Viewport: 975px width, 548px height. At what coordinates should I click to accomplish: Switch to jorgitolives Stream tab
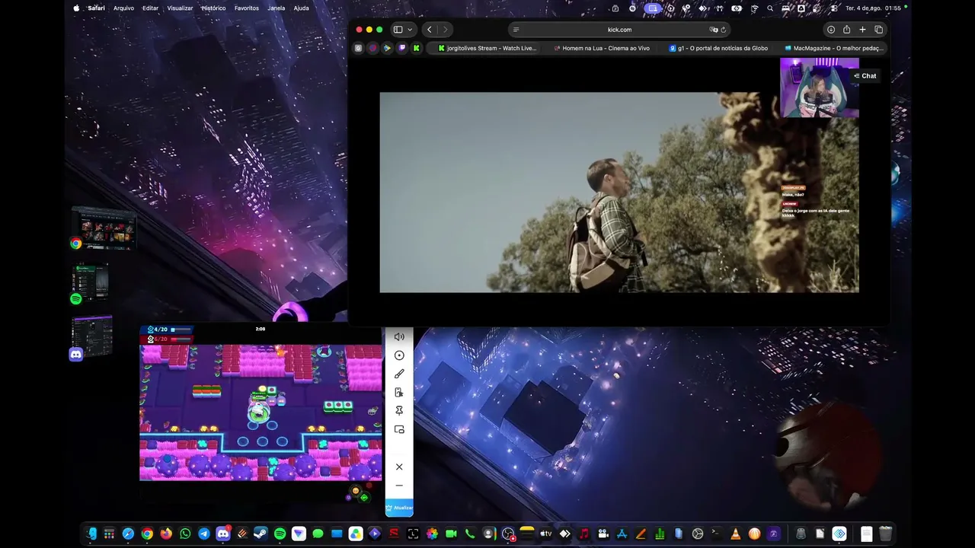point(486,48)
